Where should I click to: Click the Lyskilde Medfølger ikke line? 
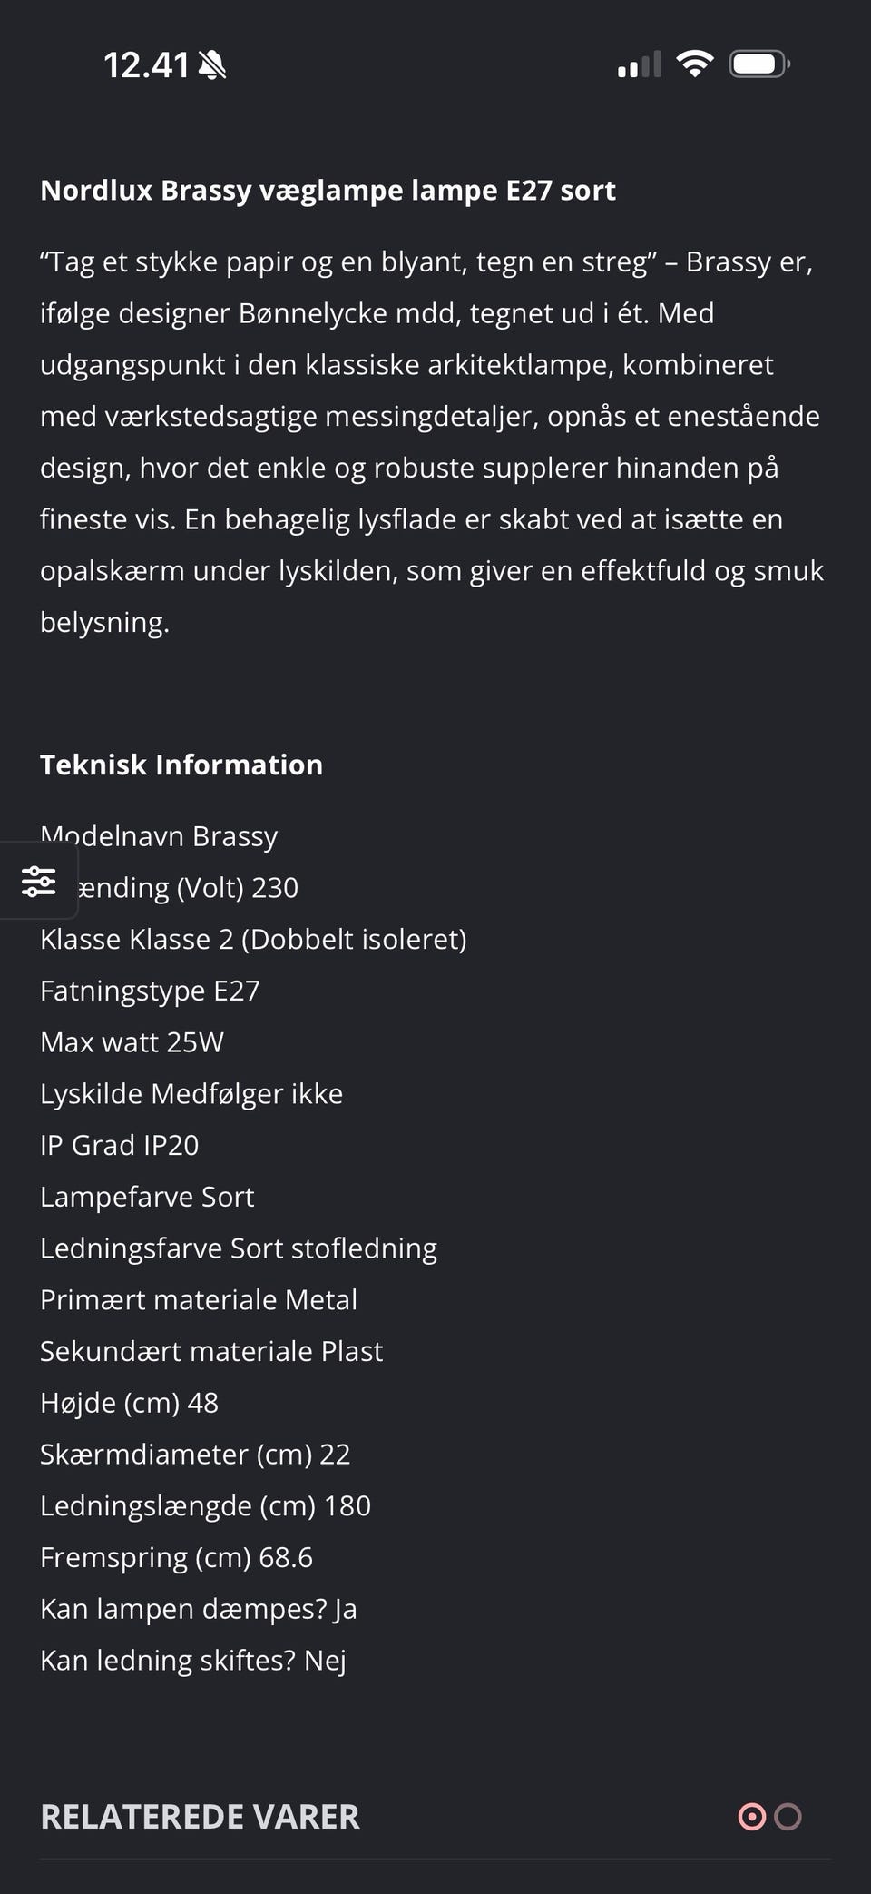[x=191, y=1093]
